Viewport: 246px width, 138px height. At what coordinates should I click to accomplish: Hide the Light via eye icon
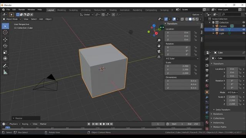click(x=243, y=33)
